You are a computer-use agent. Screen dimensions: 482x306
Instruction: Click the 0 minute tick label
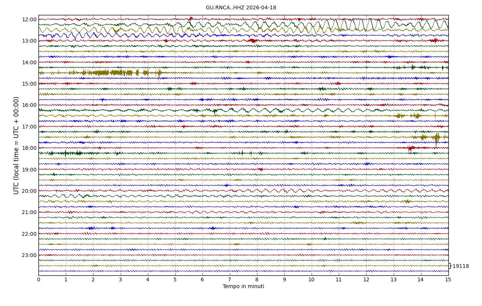click(38, 279)
